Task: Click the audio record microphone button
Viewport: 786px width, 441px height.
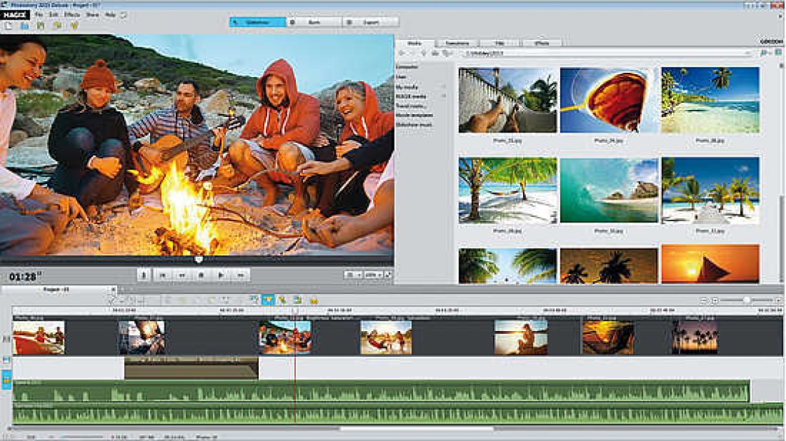Action: point(144,275)
